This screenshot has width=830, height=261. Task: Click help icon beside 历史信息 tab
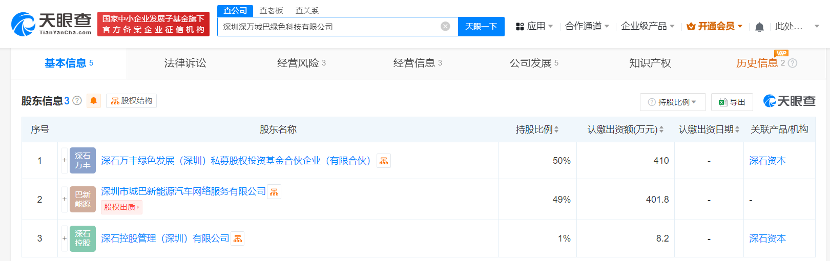[793, 63]
